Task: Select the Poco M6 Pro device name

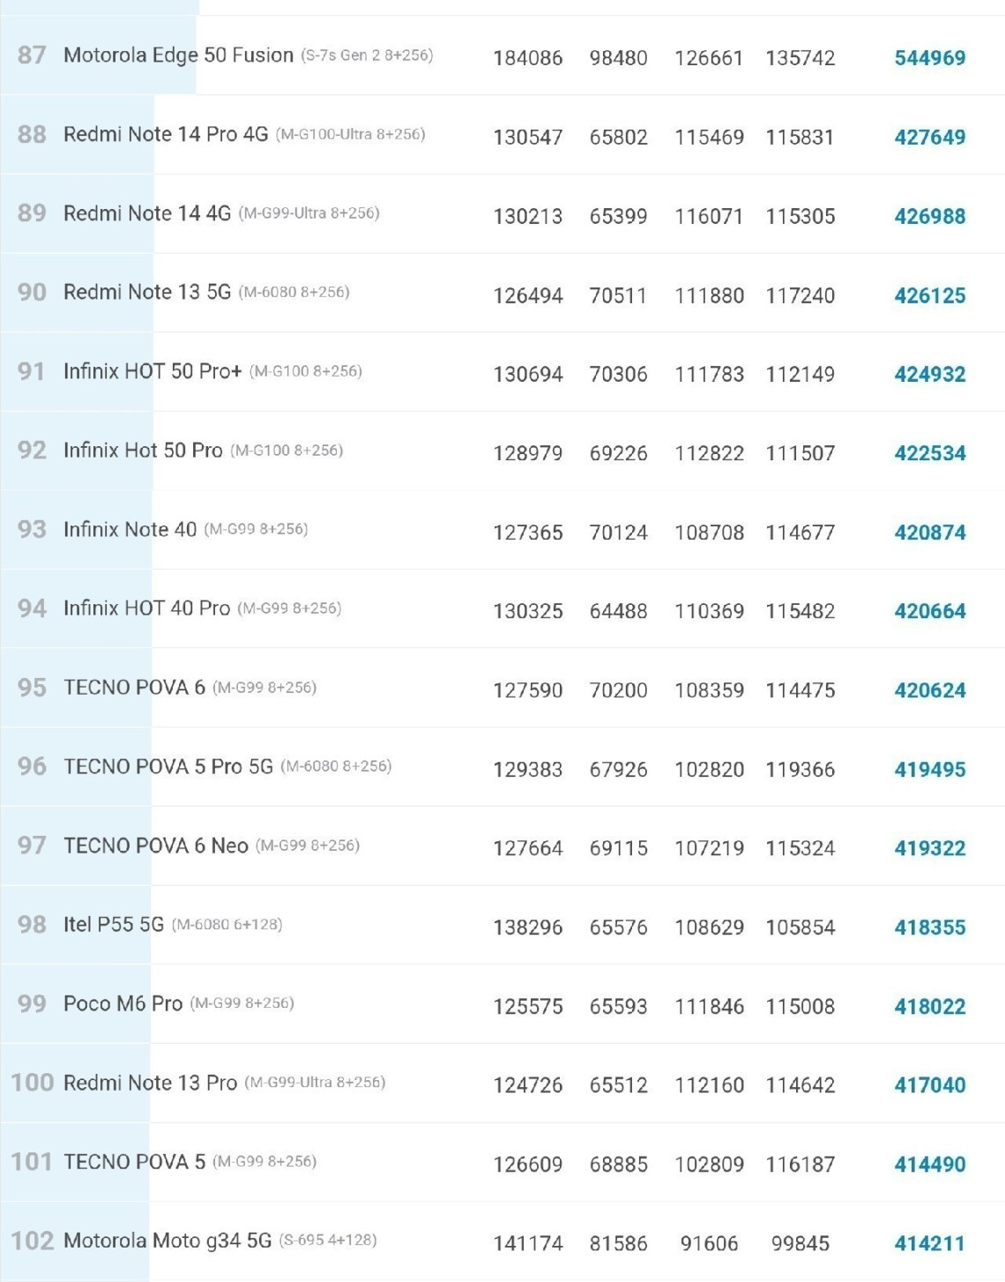Action: (x=123, y=1004)
